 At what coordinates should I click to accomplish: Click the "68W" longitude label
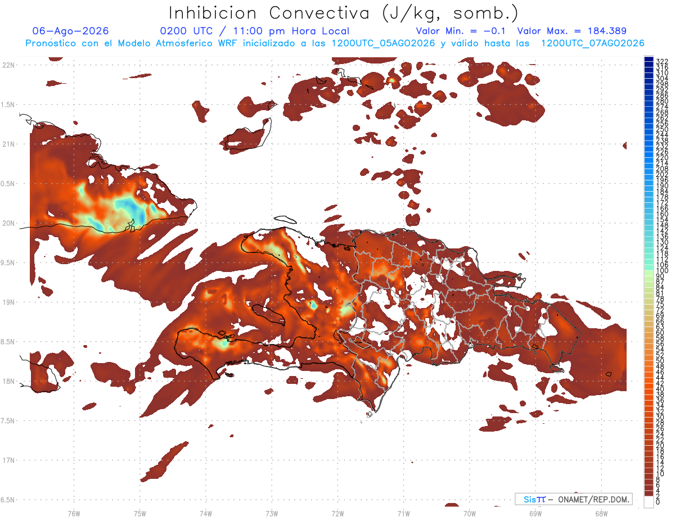(x=601, y=513)
